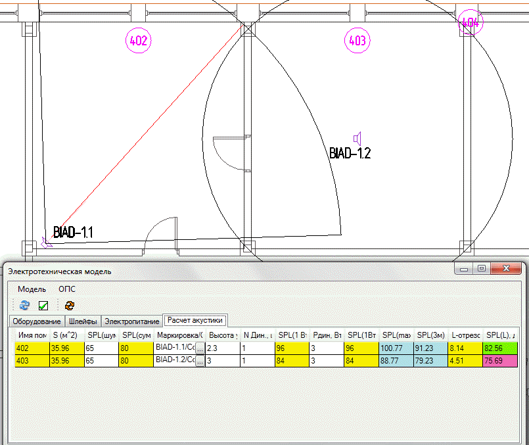
Task: Click the SPL(3м) column header
Action: click(x=431, y=335)
